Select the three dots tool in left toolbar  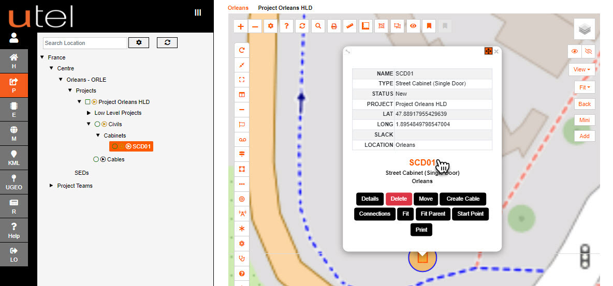tap(242, 184)
